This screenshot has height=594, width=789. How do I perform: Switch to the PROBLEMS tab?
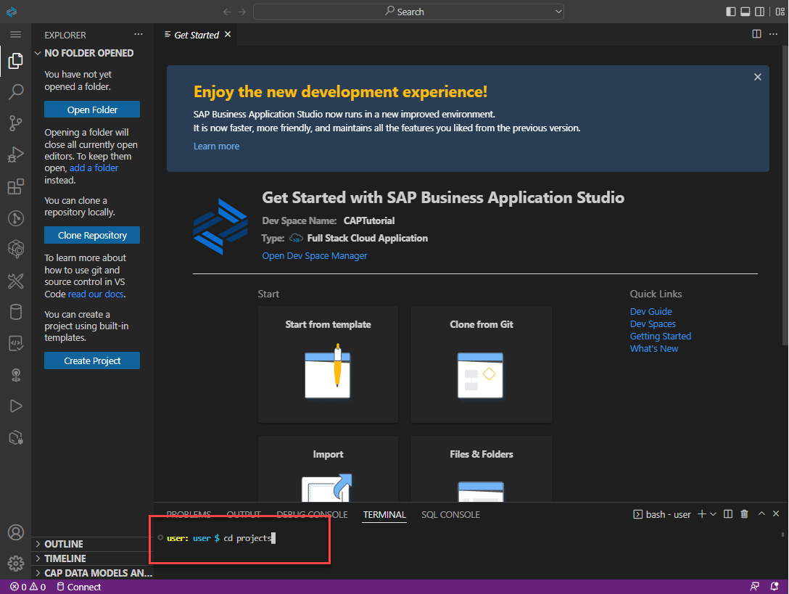[x=189, y=514]
